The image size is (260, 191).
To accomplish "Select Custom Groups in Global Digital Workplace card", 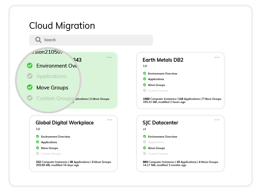I will point(51,154).
